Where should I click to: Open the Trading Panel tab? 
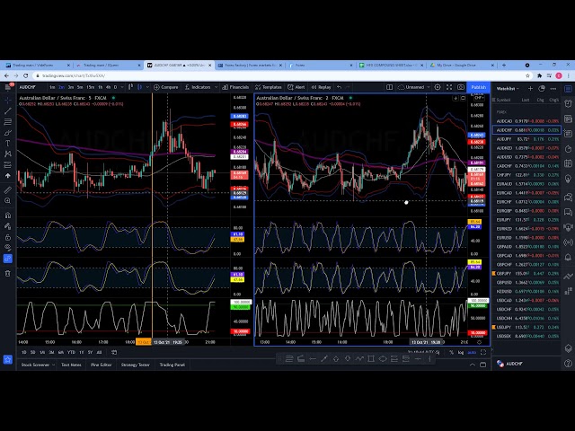click(172, 365)
